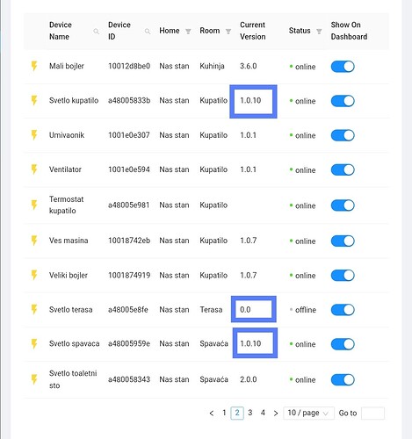Open the Device ID search icon
This screenshot has width=412, height=439.
148,31
